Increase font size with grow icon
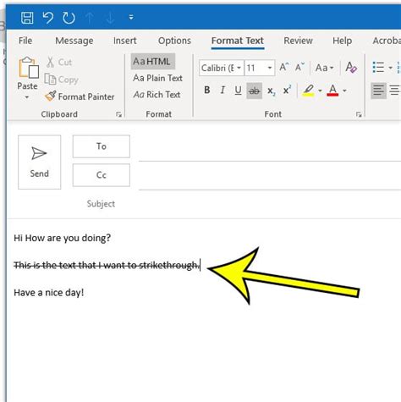This screenshot has height=402, width=401. pyautogui.click(x=283, y=68)
